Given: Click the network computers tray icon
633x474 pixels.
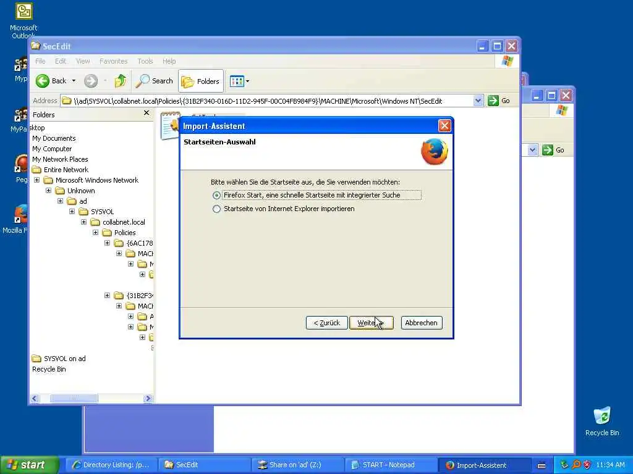Looking at the screenshot, I should pos(564,465).
